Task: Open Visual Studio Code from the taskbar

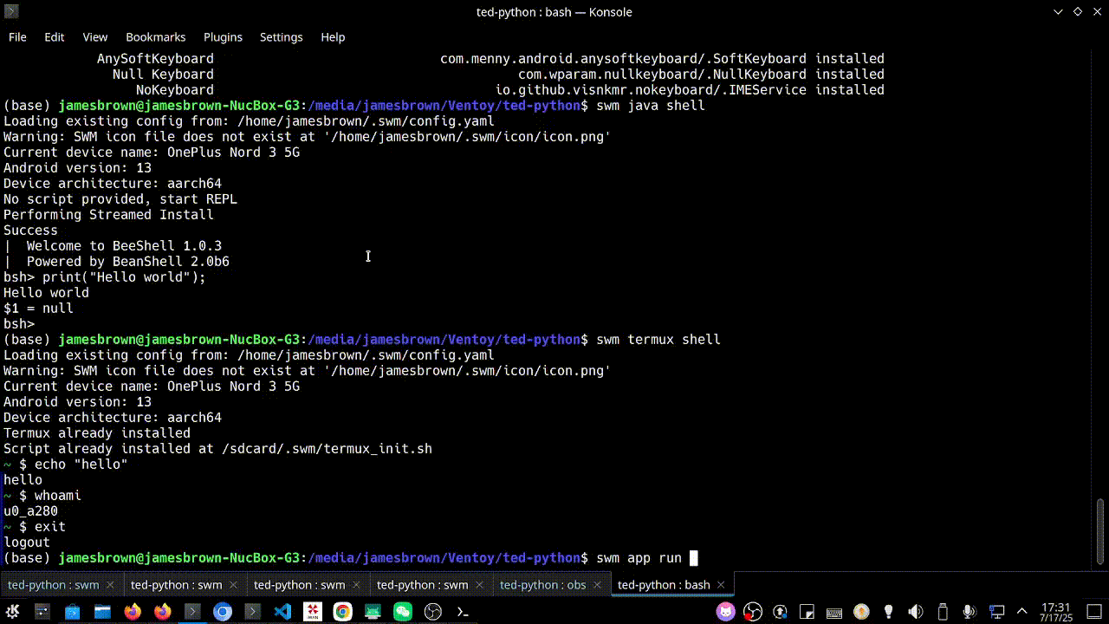Action: 282,611
